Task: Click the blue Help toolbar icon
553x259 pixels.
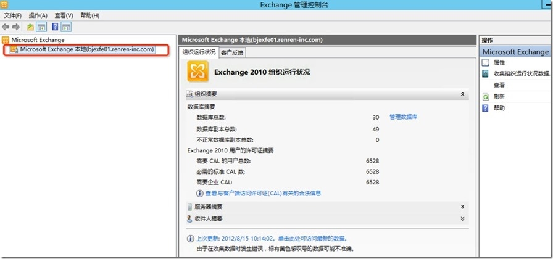Action: (x=55, y=27)
